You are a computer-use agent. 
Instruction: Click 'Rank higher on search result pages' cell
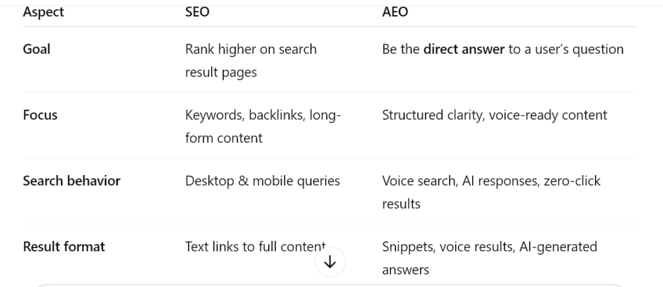[x=251, y=60]
